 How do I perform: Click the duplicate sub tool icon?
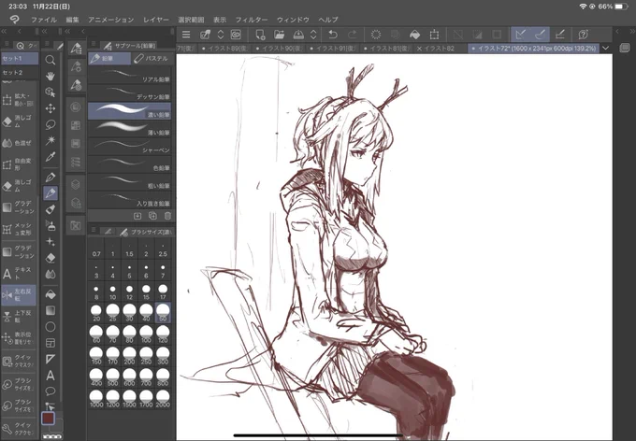pos(152,216)
